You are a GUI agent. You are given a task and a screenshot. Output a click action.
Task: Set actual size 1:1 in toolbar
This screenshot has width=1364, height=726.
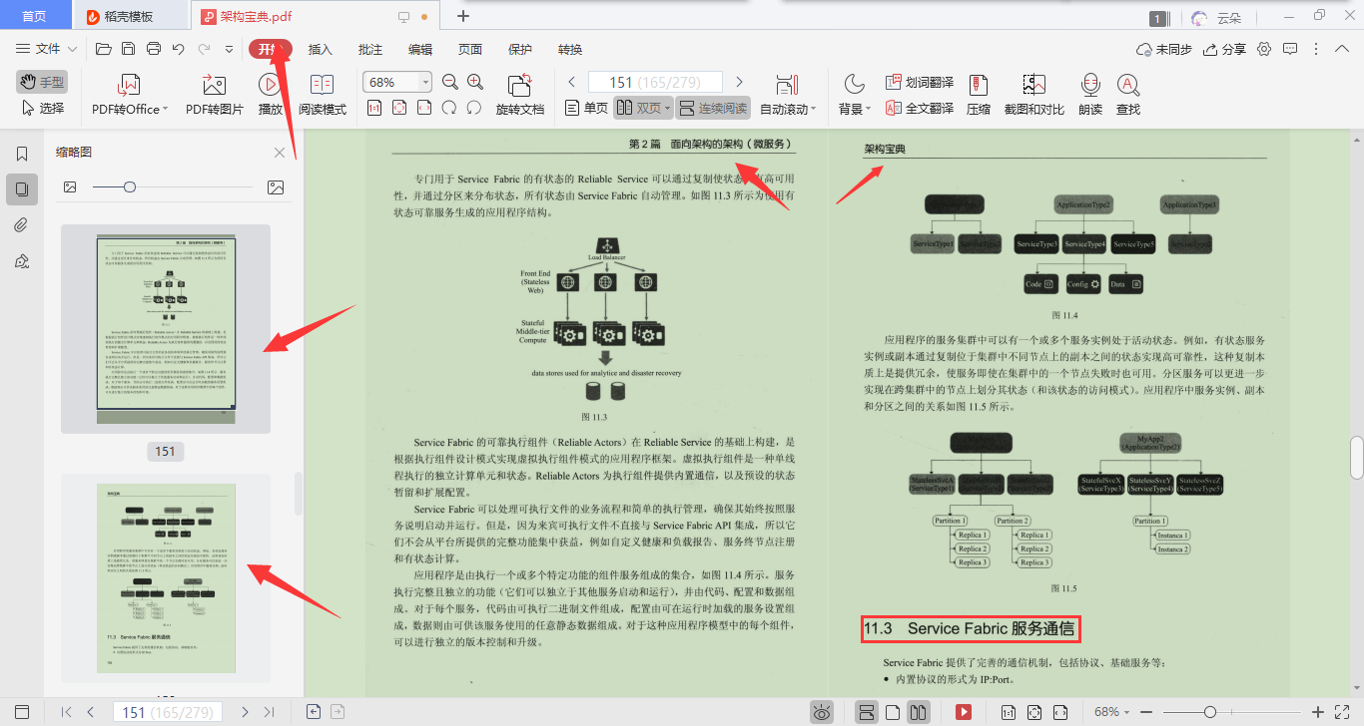click(374, 108)
